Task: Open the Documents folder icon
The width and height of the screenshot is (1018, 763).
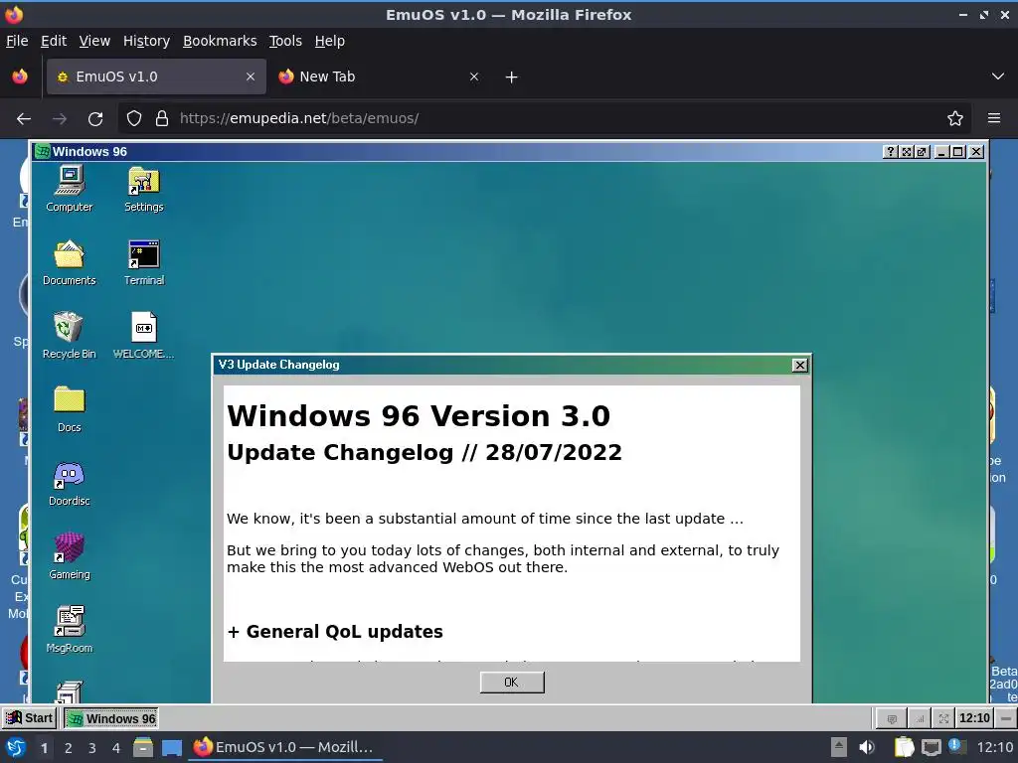Action: 70,262
